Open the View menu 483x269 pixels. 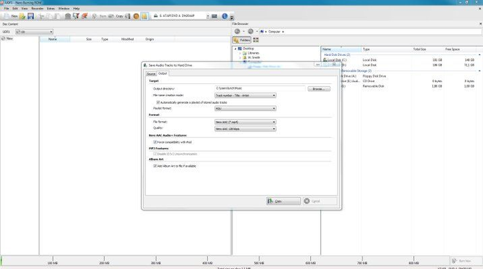coord(25,9)
